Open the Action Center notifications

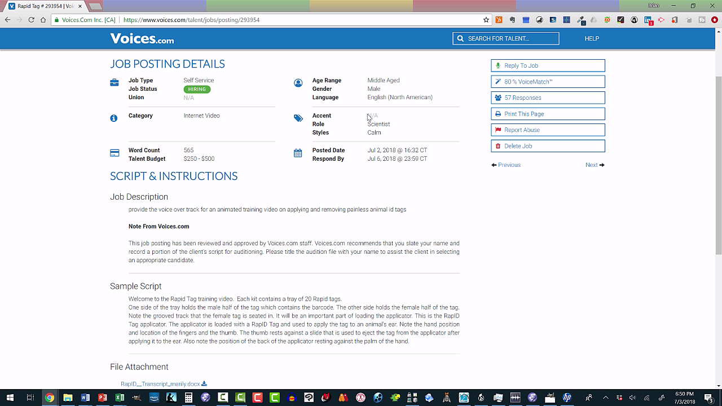(x=709, y=398)
